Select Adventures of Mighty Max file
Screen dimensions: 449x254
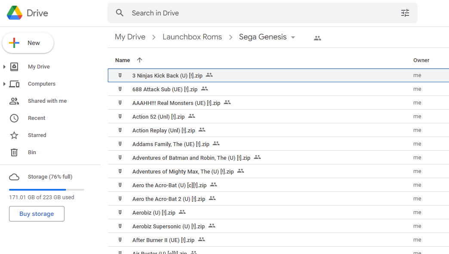[x=183, y=171]
